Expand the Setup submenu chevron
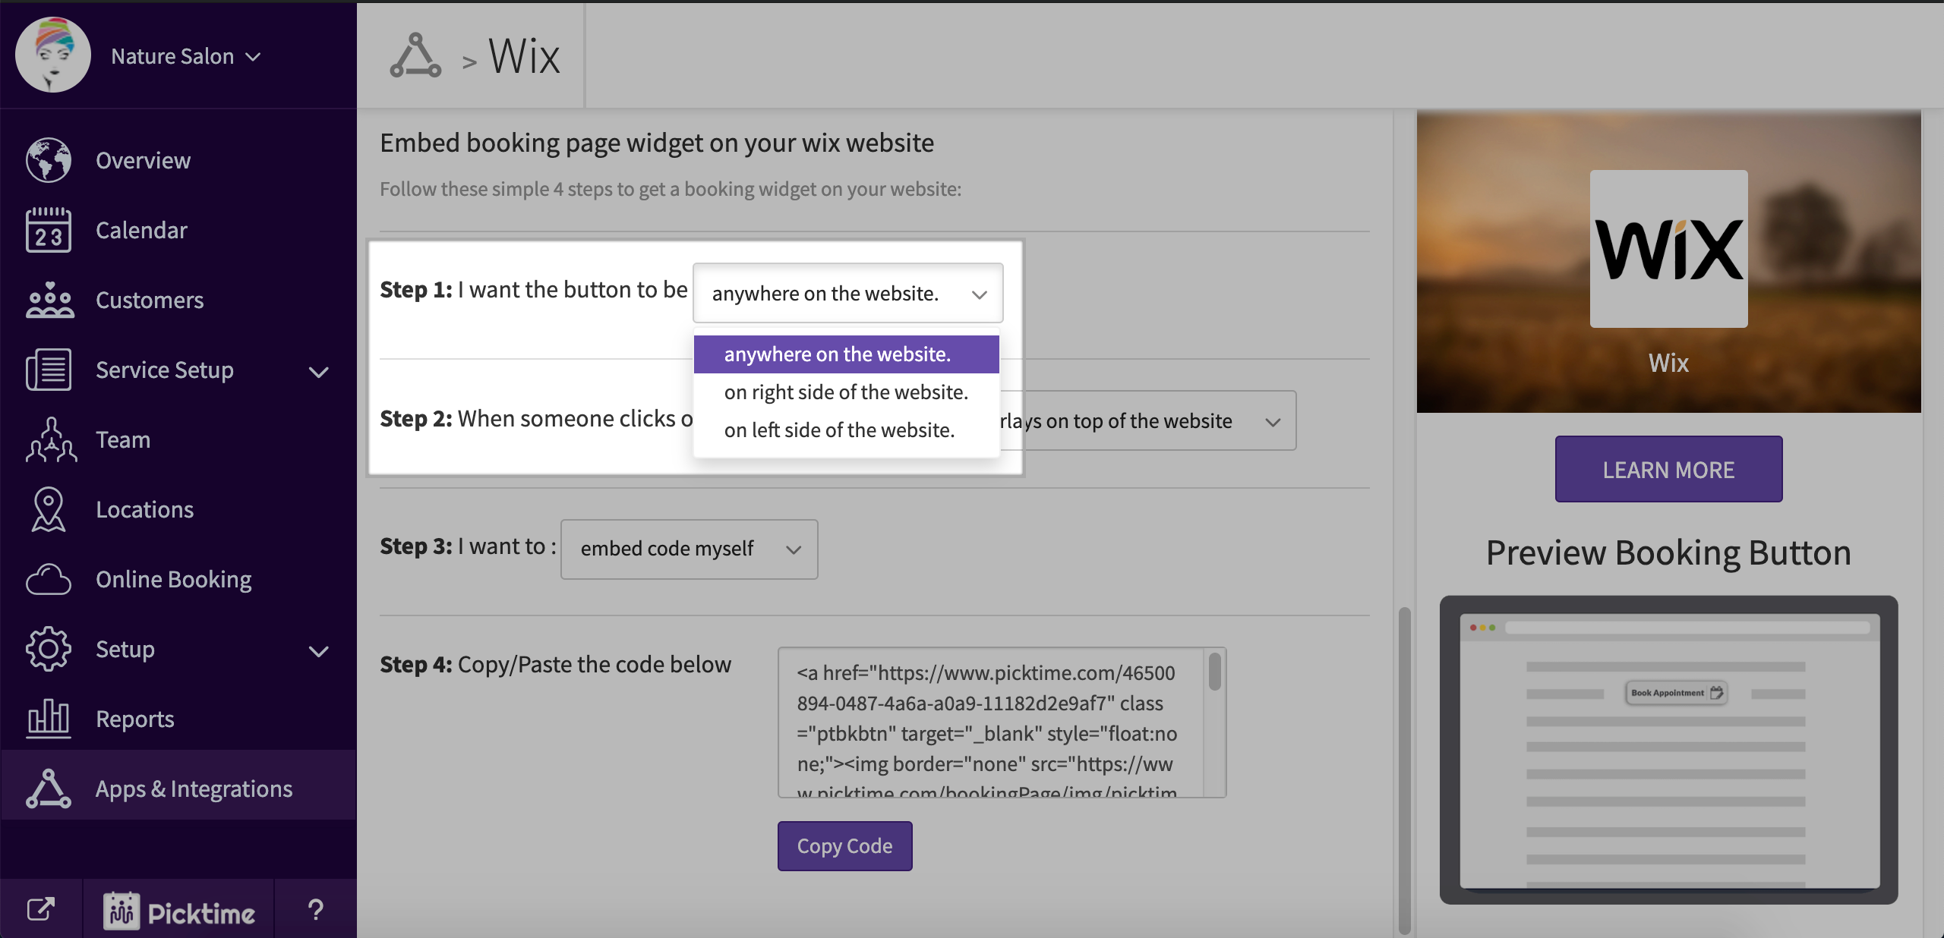Screen dimensions: 1944x938 [x=319, y=651]
